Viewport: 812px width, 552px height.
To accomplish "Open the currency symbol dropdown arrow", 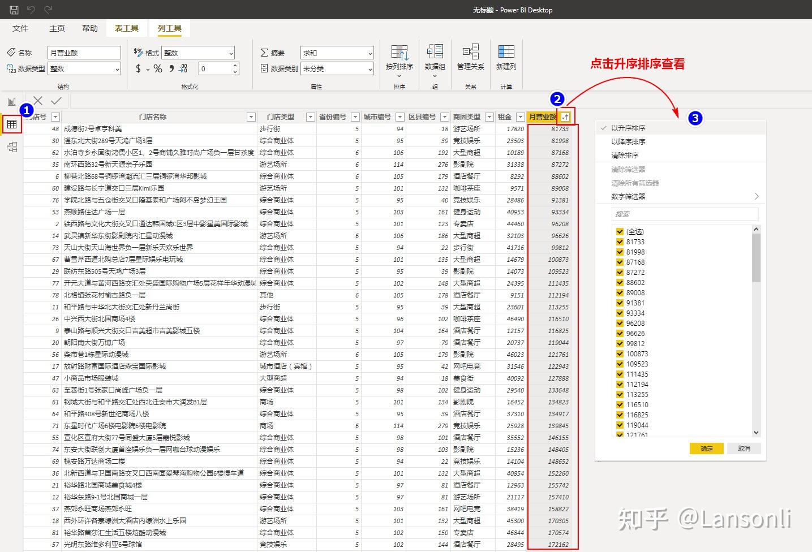I will click(148, 69).
